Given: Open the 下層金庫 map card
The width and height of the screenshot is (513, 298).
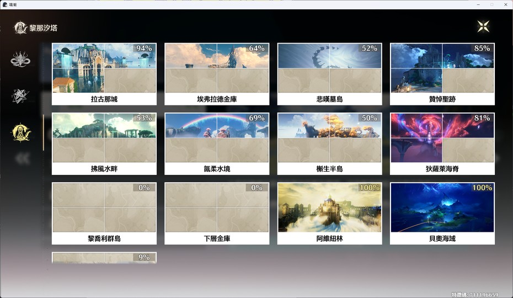Looking at the screenshot, I should (217, 214).
